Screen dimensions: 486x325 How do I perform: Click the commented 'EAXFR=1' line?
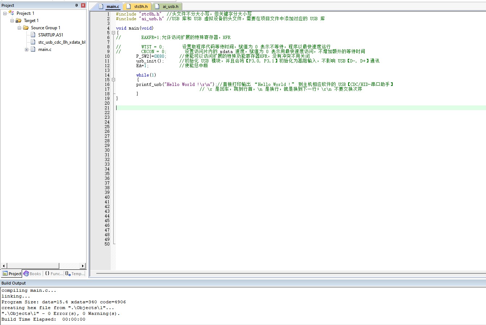(x=173, y=38)
